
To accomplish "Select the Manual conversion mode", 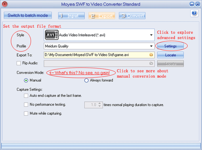I will click(26, 80).
